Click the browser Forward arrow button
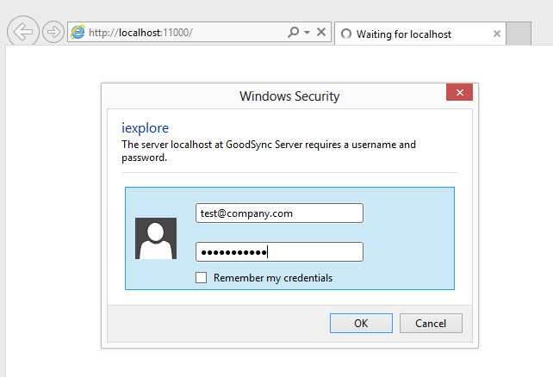The image size is (553, 377). 53,33
